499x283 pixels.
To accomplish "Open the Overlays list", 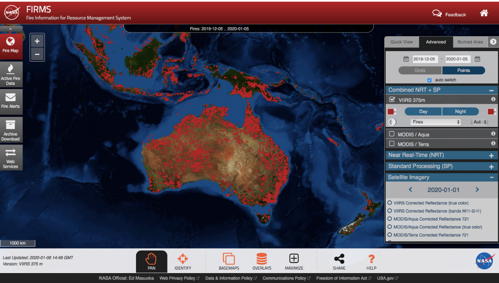I will (262, 262).
